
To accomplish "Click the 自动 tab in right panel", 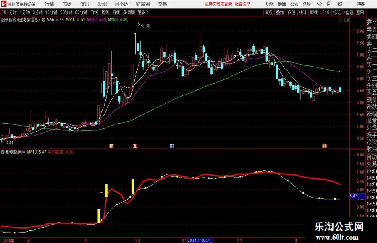I will (x=372, y=157).
